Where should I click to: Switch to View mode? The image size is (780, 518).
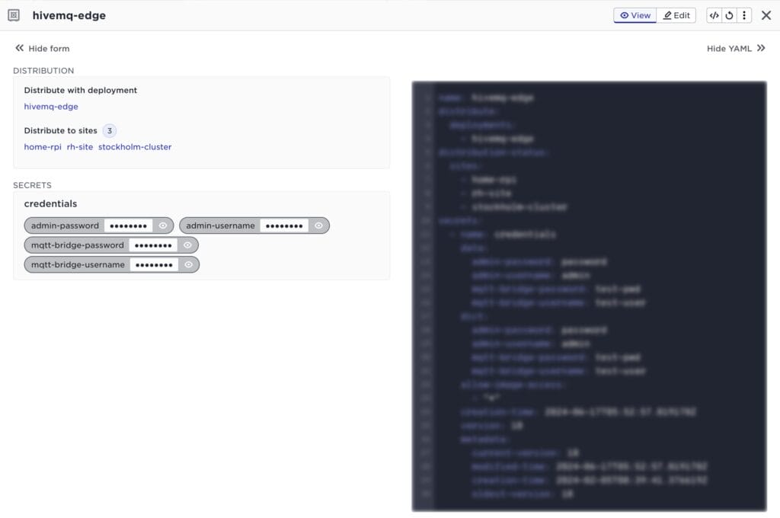(x=635, y=15)
